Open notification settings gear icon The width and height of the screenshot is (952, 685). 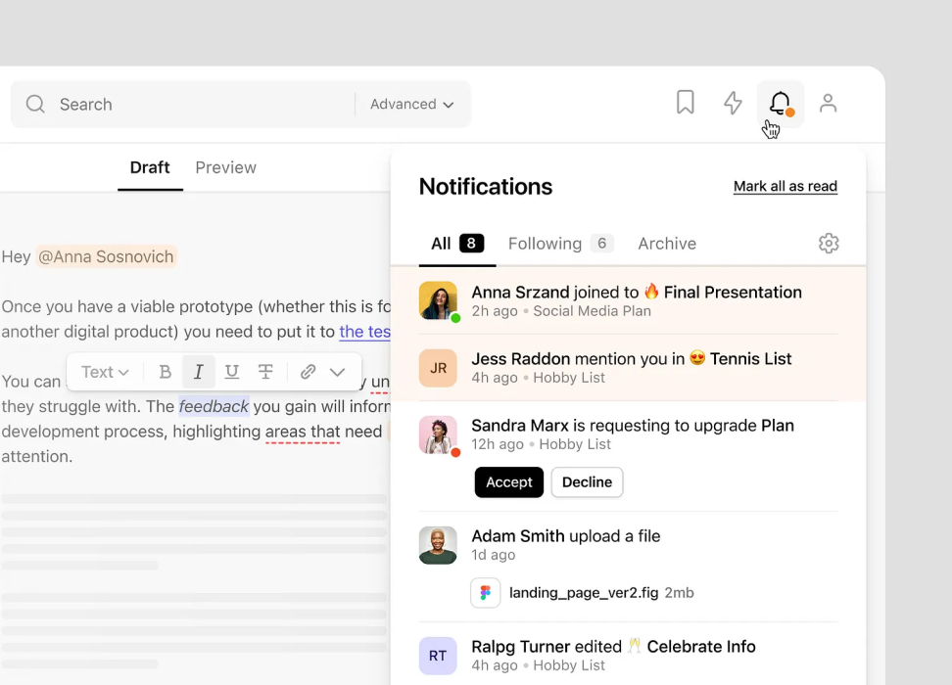pyautogui.click(x=829, y=244)
